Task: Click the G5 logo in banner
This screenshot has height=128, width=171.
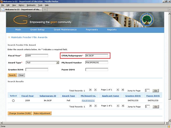Action: (x=22, y=19)
